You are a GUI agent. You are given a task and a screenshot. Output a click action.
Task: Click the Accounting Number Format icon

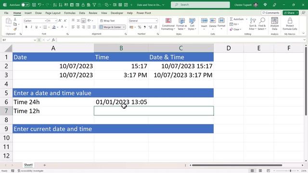131,27
